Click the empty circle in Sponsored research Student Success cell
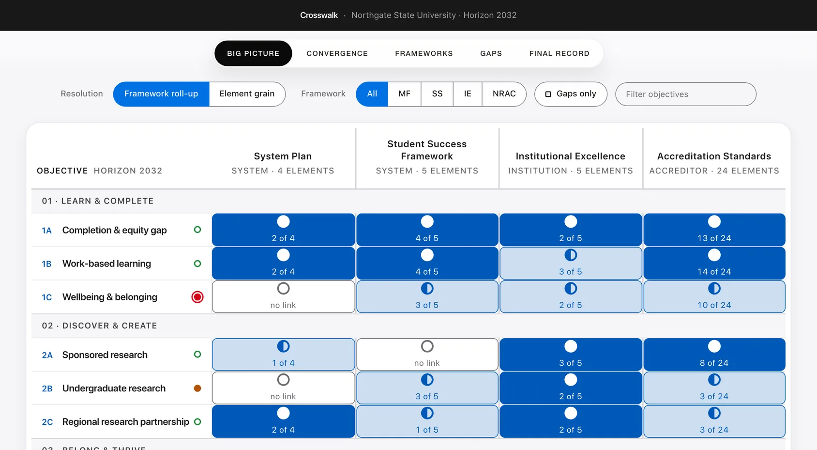Image resolution: width=817 pixels, height=450 pixels. [x=427, y=346]
